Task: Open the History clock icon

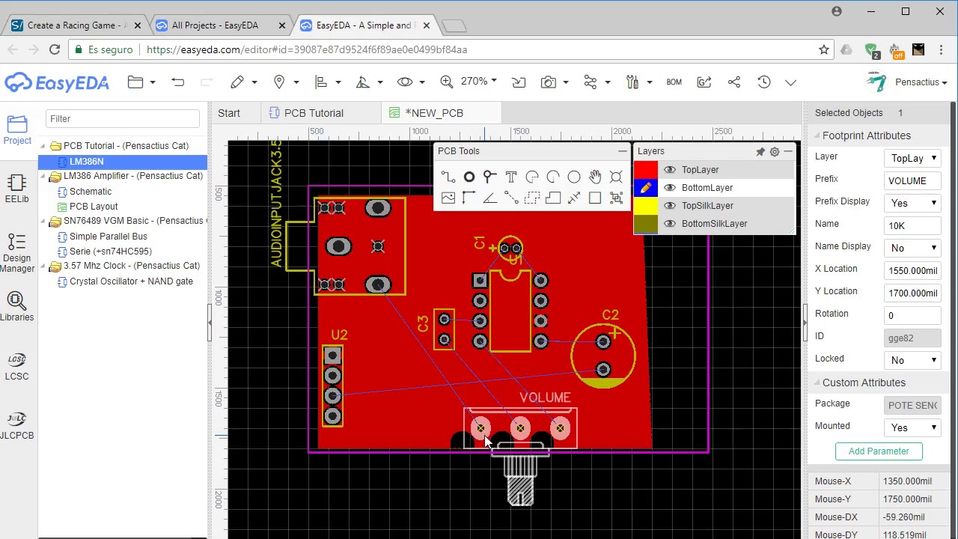Action: 763,82
